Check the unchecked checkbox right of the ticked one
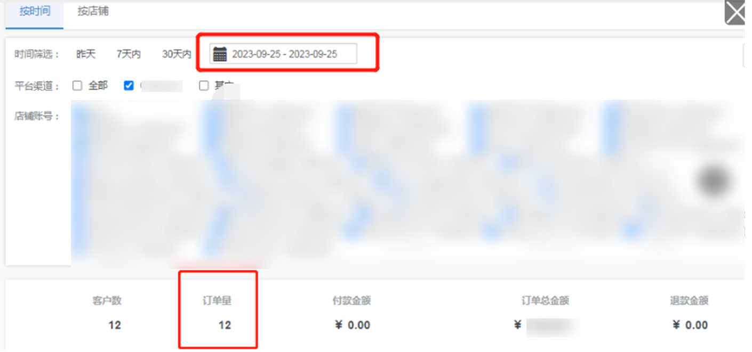This screenshot has height=352, width=752. coord(204,86)
